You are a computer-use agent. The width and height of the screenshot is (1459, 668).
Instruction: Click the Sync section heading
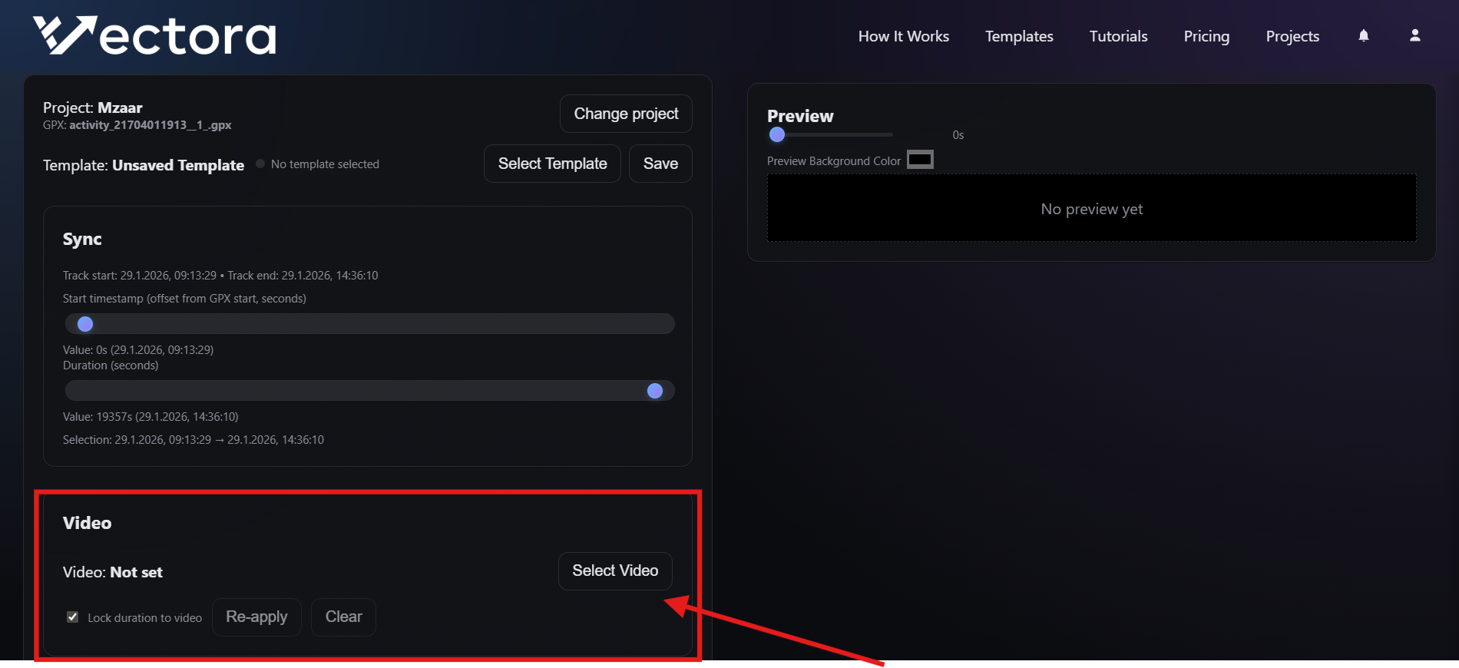point(82,239)
